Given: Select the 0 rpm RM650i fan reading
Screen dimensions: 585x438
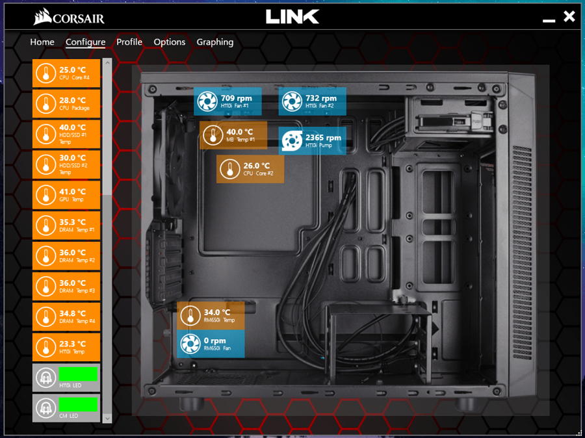Looking at the screenshot, I should point(215,341).
